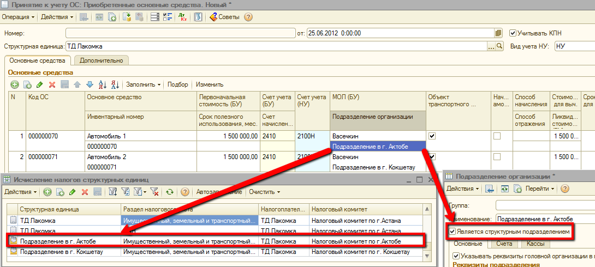Click into the Номер input field
595x267 pixels.
(x=180, y=33)
